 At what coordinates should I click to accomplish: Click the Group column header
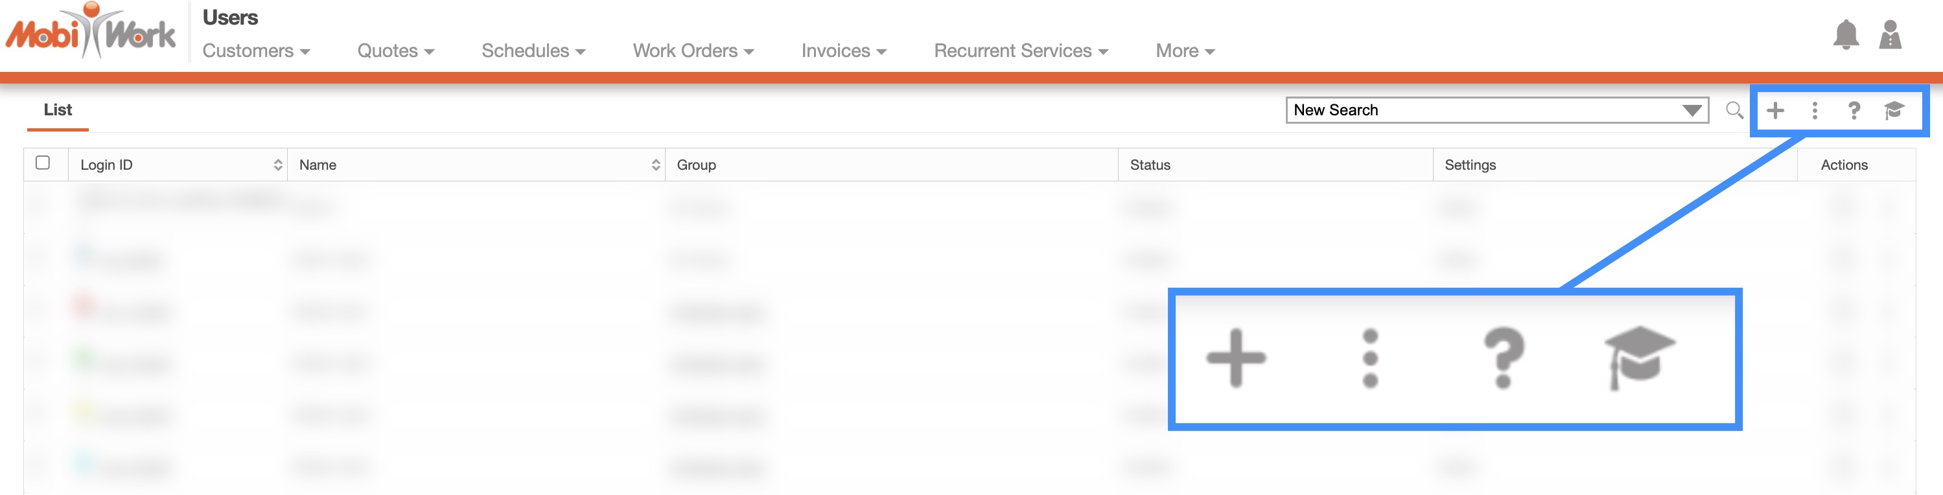695,165
